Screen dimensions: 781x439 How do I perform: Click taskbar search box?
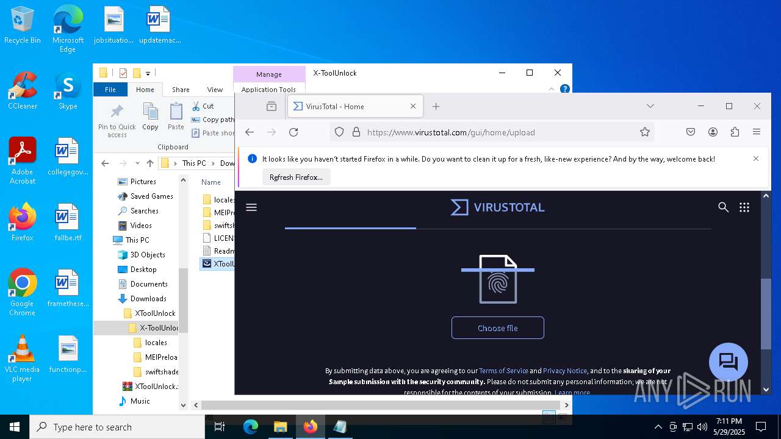point(117,427)
